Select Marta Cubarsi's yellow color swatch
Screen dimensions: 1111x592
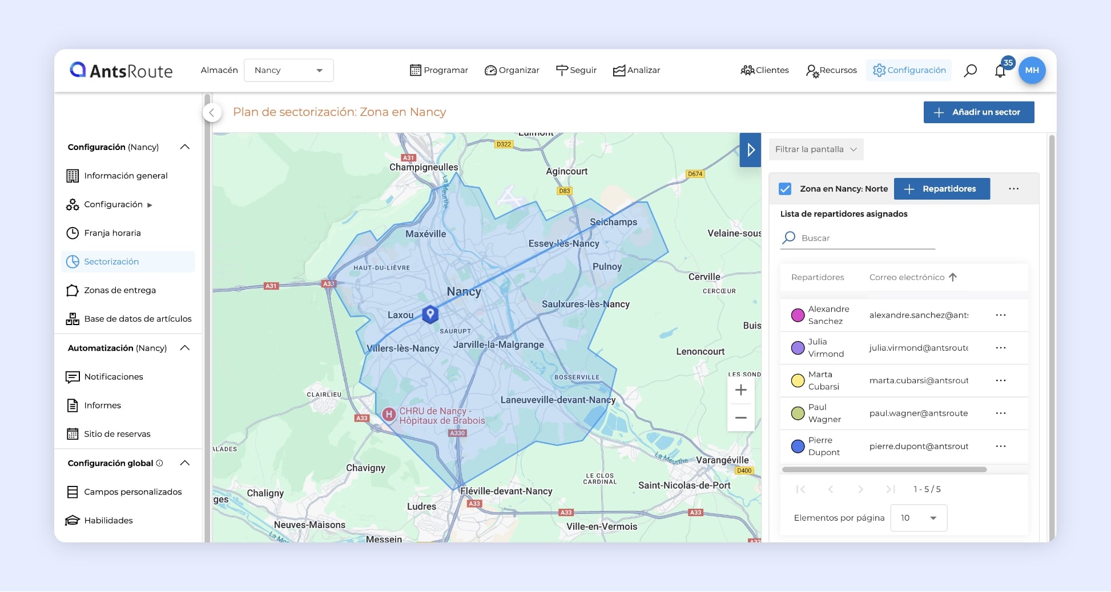coord(798,380)
